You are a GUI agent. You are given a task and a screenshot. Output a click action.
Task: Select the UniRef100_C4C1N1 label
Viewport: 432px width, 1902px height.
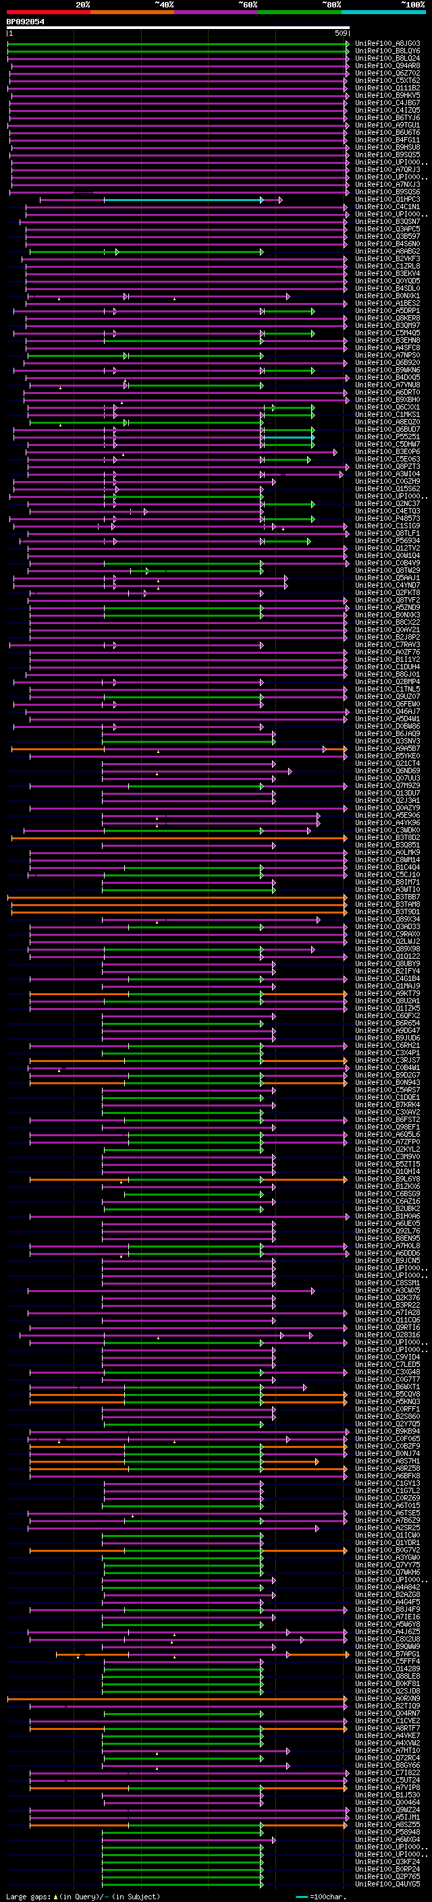click(x=387, y=206)
